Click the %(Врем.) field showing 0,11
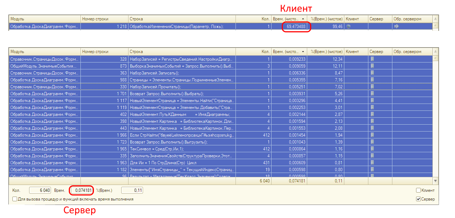 point(132,190)
